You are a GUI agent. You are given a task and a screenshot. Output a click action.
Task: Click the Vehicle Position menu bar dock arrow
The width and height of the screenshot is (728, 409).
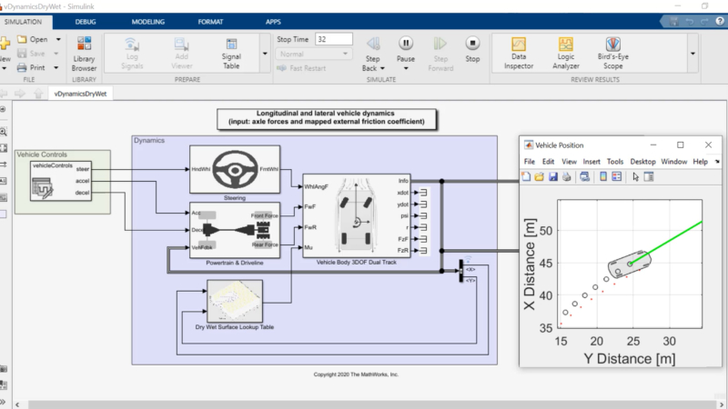717,162
